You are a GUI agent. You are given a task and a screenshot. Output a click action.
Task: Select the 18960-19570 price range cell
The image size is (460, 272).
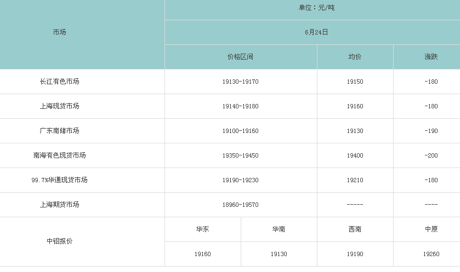coord(240,205)
